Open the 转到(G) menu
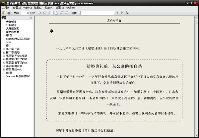 tap(28, 8)
